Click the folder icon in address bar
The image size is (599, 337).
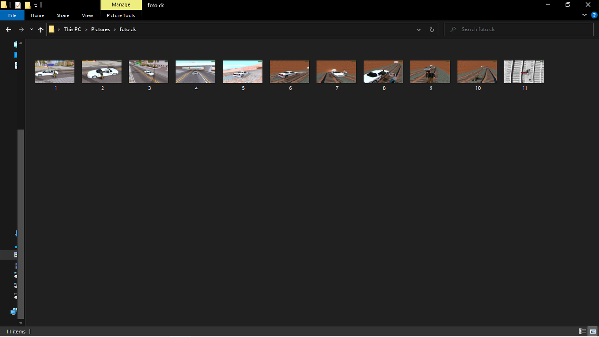52,29
